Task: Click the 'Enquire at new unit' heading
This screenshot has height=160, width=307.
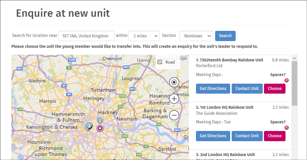Action: 63,13
